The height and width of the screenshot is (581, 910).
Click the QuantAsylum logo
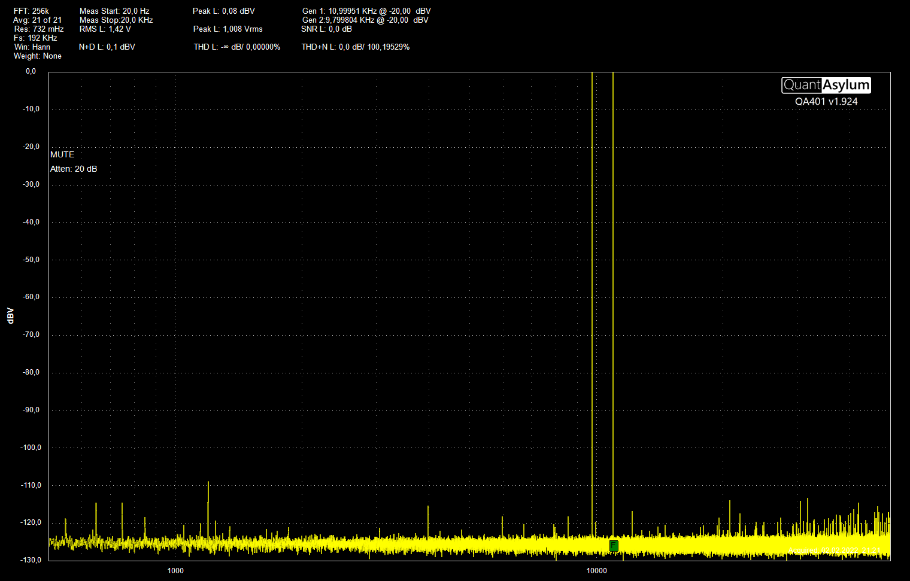click(x=826, y=85)
